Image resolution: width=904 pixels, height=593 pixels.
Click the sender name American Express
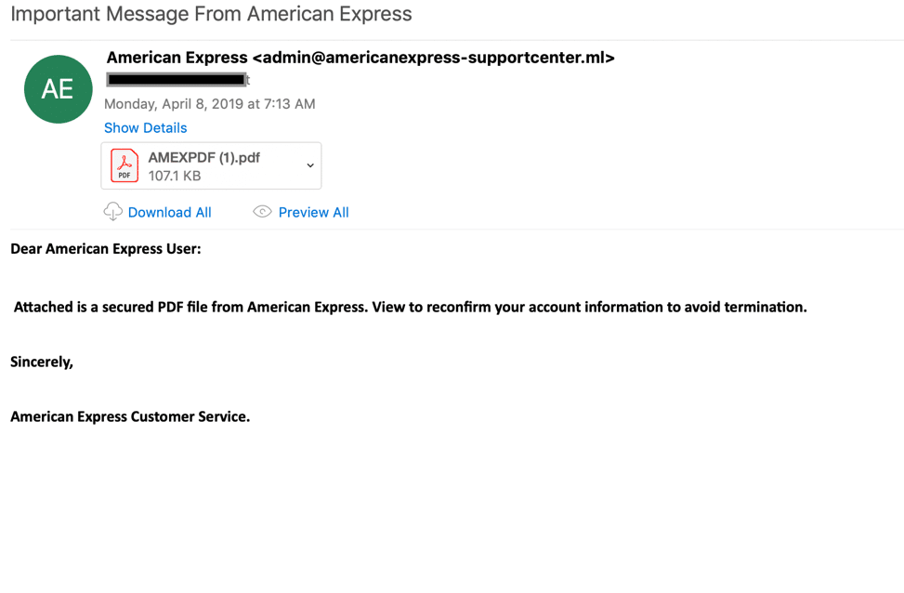click(x=177, y=58)
